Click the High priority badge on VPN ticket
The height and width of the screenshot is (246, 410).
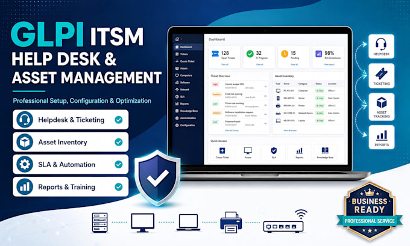[215, 85]
